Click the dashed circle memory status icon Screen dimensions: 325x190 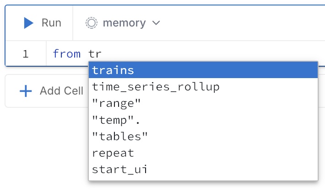pos(92,23)
